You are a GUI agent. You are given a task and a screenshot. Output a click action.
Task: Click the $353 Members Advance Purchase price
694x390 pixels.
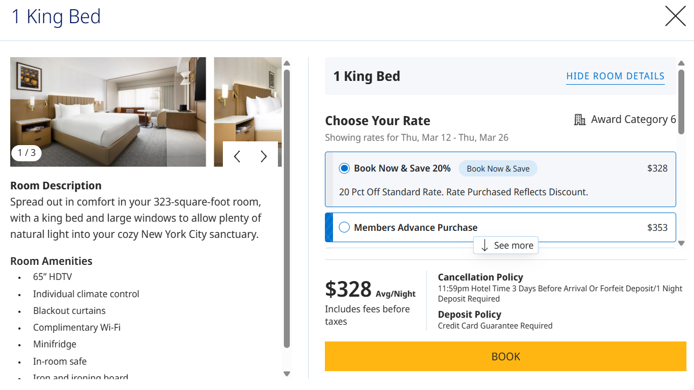tap(657, 228)
